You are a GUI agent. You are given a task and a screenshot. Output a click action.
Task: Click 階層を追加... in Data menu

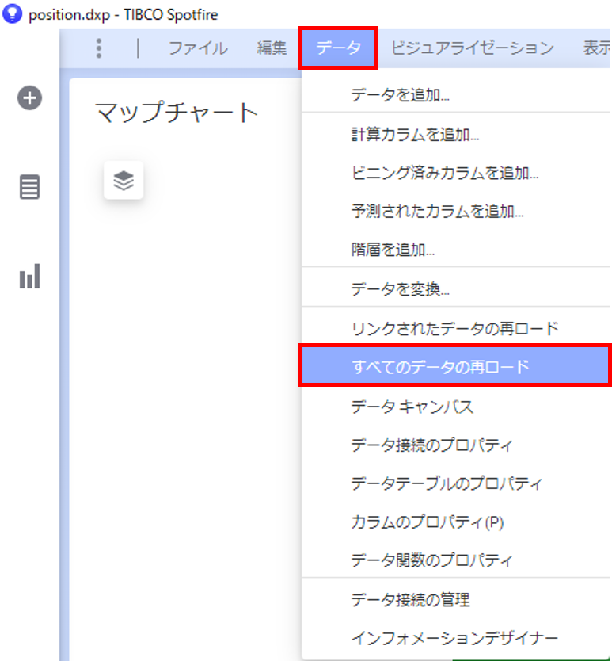[x=456, y=250]
